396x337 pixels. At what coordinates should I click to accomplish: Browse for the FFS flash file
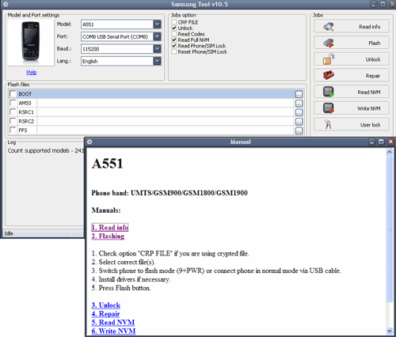pos(299,131)
